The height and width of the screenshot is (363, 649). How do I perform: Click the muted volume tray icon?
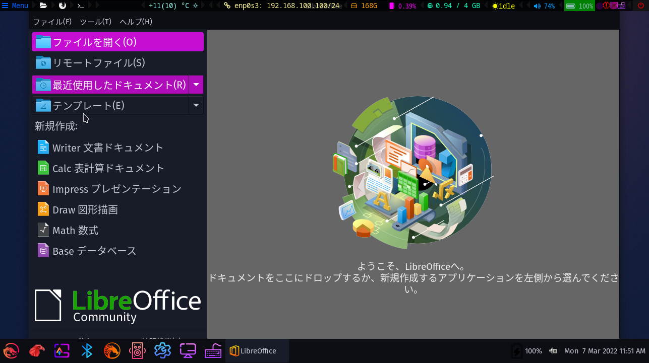coord(553,351)
